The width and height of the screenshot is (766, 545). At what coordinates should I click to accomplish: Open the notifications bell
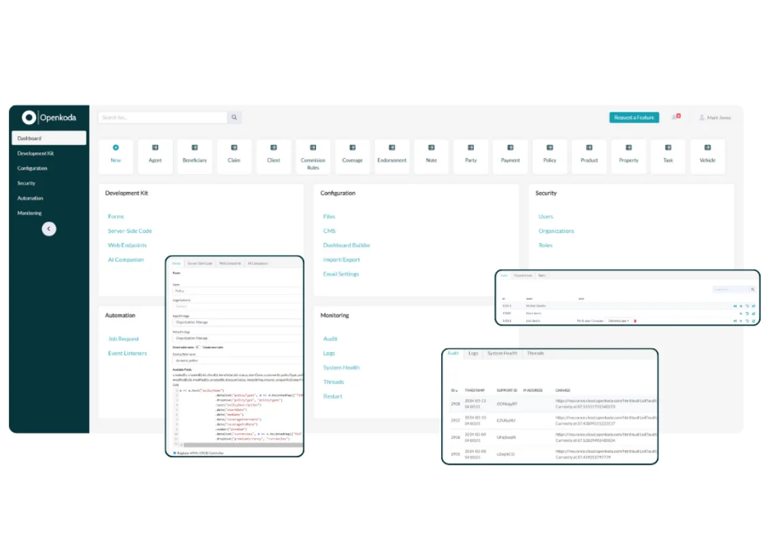tap(675, 116)
